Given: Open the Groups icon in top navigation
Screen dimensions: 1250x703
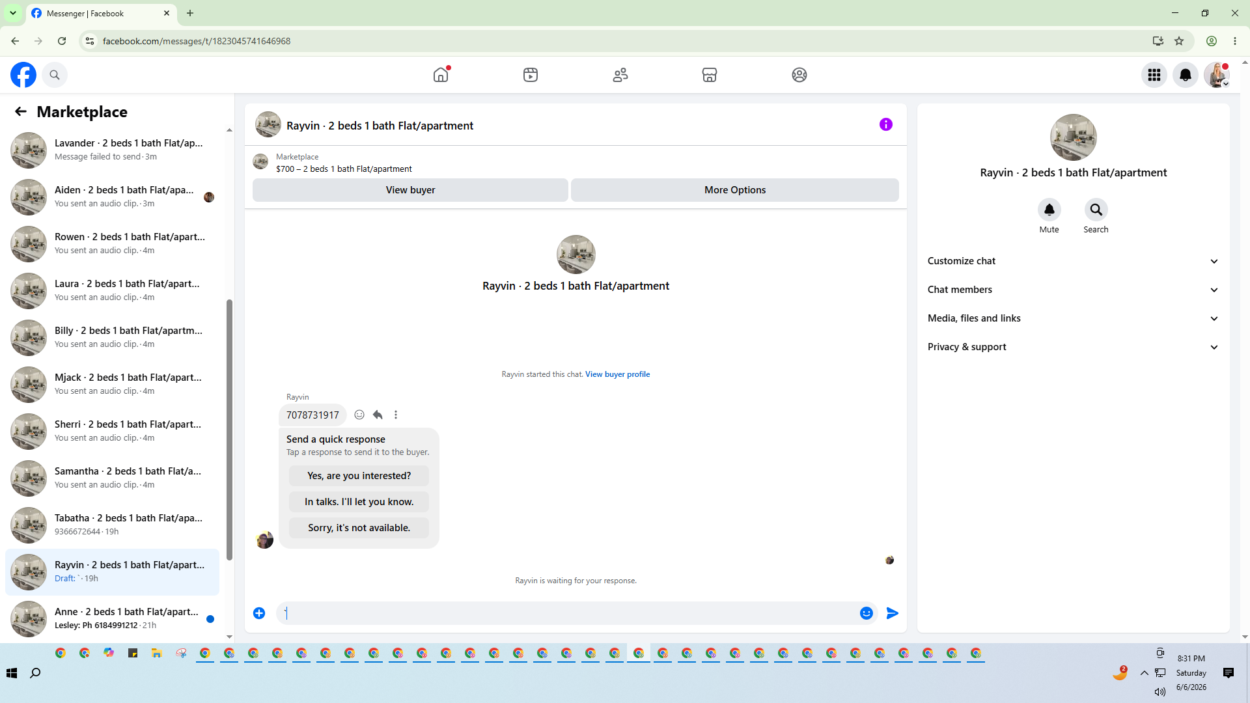Looking at the screenshot, I should pyautogui.click(x=799, y=75).
